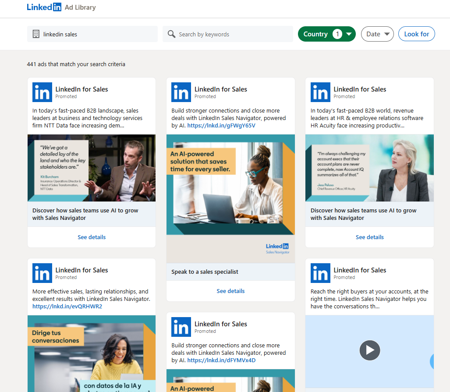Click the LinkedIn logo in header
The image size is (450, 392).
[x=44, y=7]
